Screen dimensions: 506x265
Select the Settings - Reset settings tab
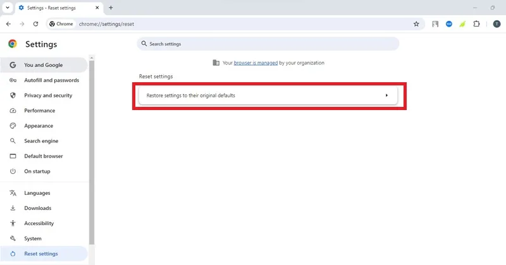tap(59, 8)
